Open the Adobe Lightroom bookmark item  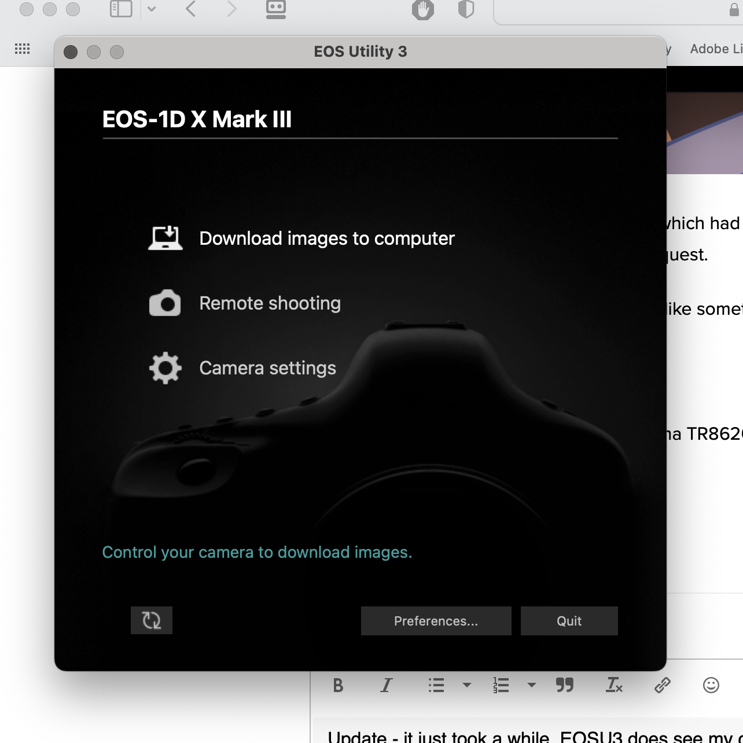(x=715, y=49)
